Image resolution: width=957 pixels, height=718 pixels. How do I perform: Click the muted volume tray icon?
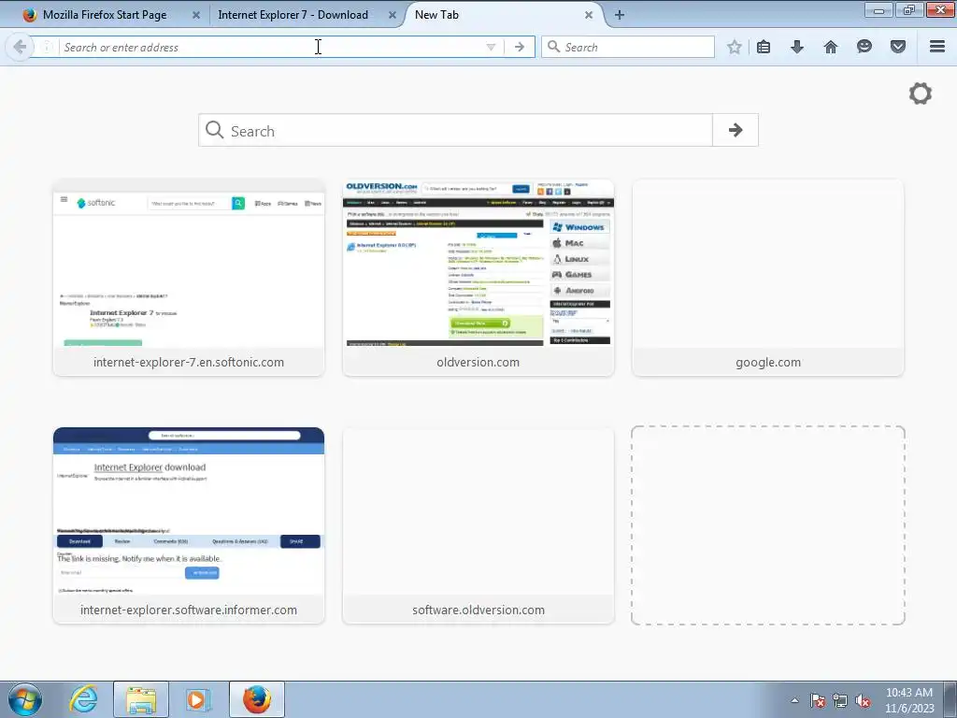[x=863, y=700]
